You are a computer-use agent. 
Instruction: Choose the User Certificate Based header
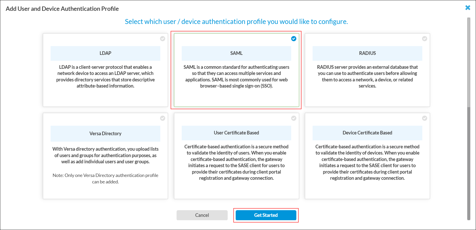(236, 133)
